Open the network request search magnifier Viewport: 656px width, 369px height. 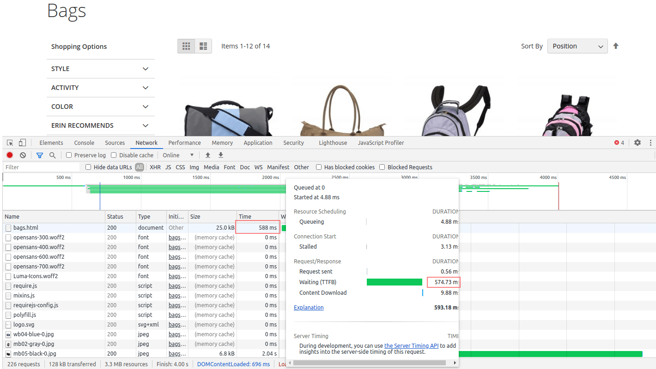[x=52, y=155]
